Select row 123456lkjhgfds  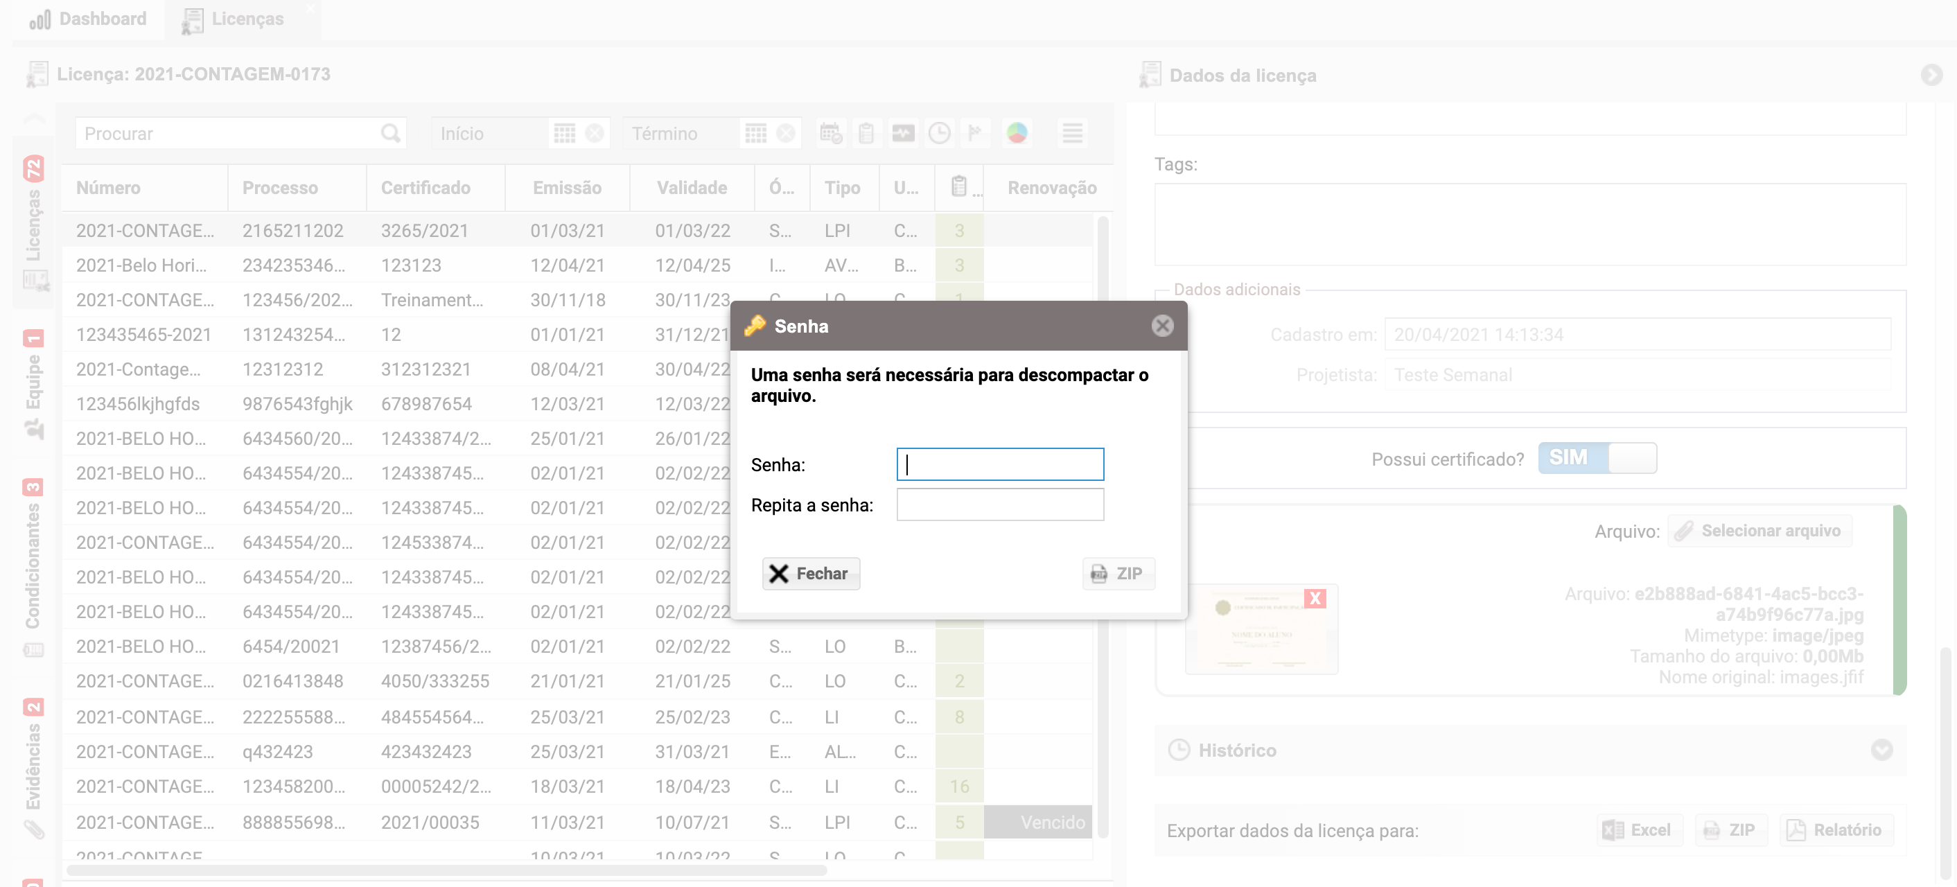(395, 403)
